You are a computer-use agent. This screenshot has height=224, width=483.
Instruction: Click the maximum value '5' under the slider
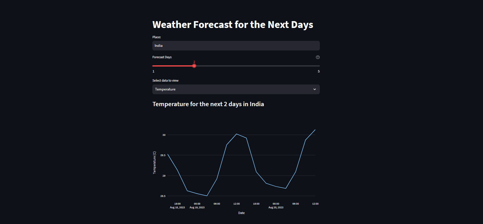(319, 71)
